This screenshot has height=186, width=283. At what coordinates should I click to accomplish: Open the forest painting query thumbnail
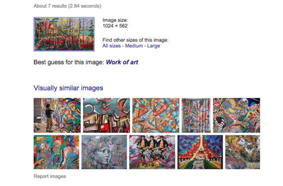point(64,34)
